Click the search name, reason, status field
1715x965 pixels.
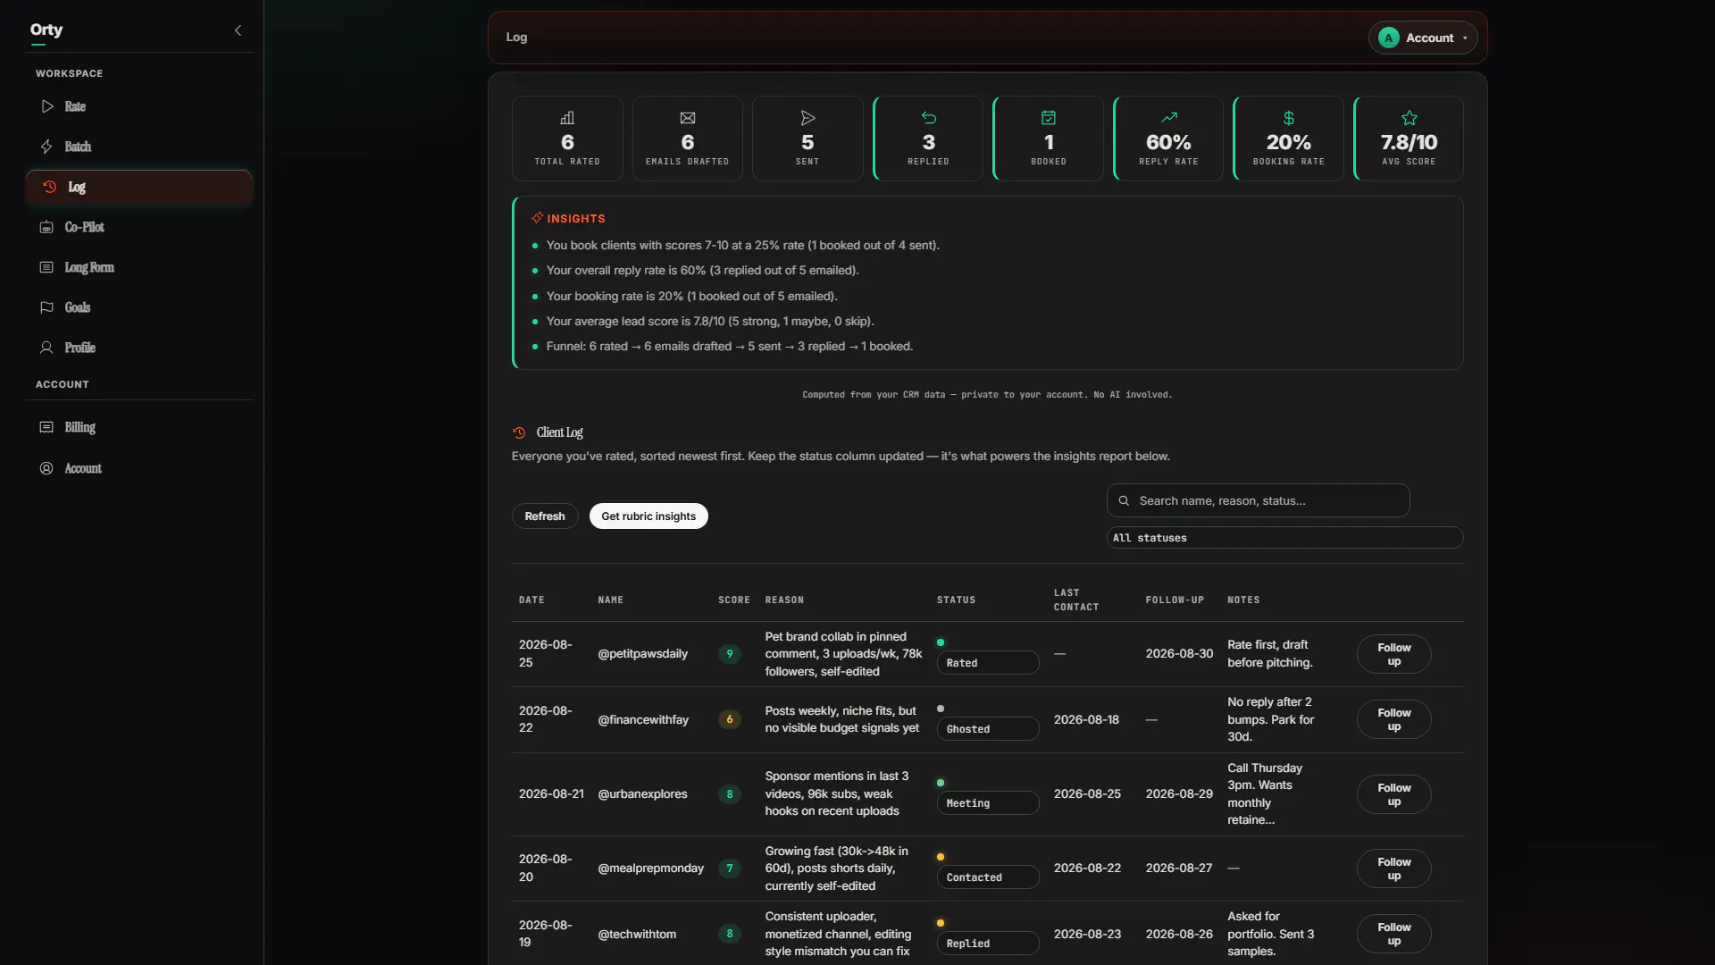(x=1258, y=501)
